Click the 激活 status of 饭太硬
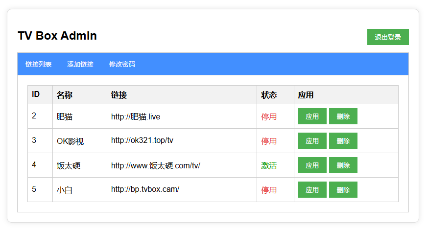The height and width of the screenshot is (230, 428). pos(269,165)
